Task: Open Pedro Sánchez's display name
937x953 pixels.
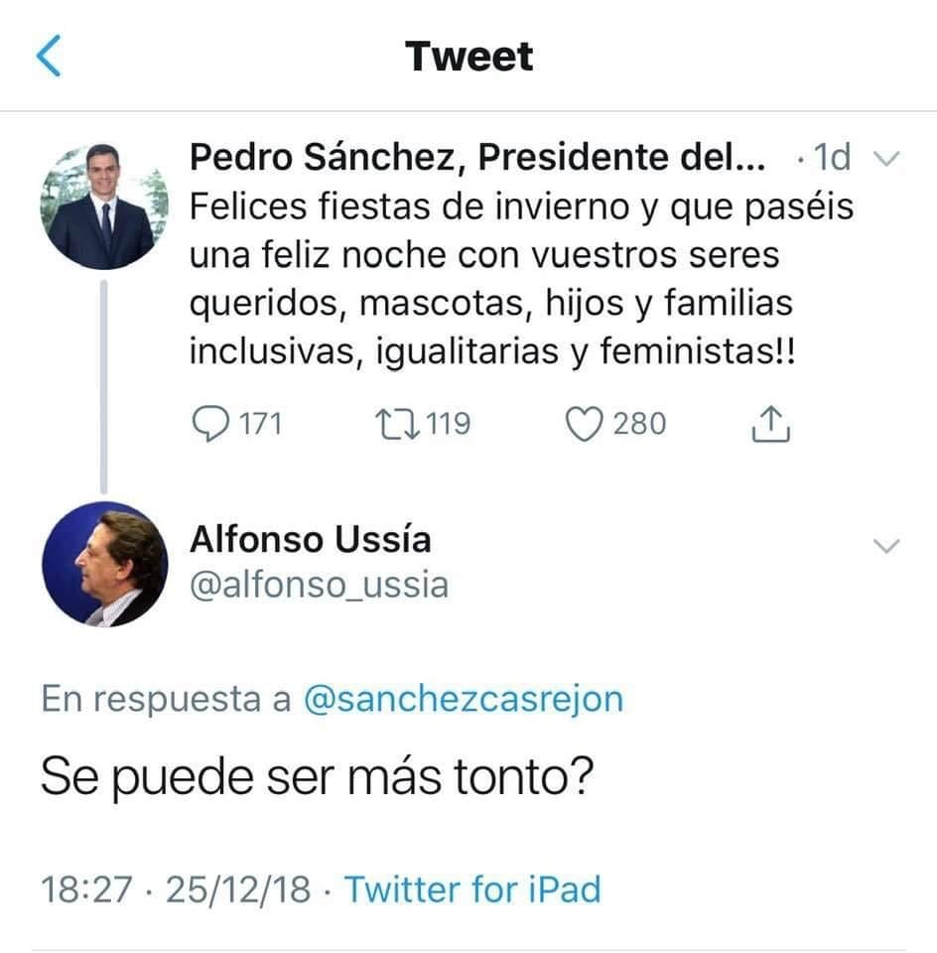Action: (x=477, y=157)
